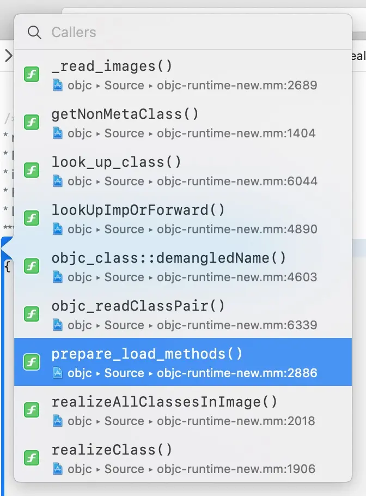Select the _read_images() caller entry
The height and width of the screenshot is (496, 366).
183,75
